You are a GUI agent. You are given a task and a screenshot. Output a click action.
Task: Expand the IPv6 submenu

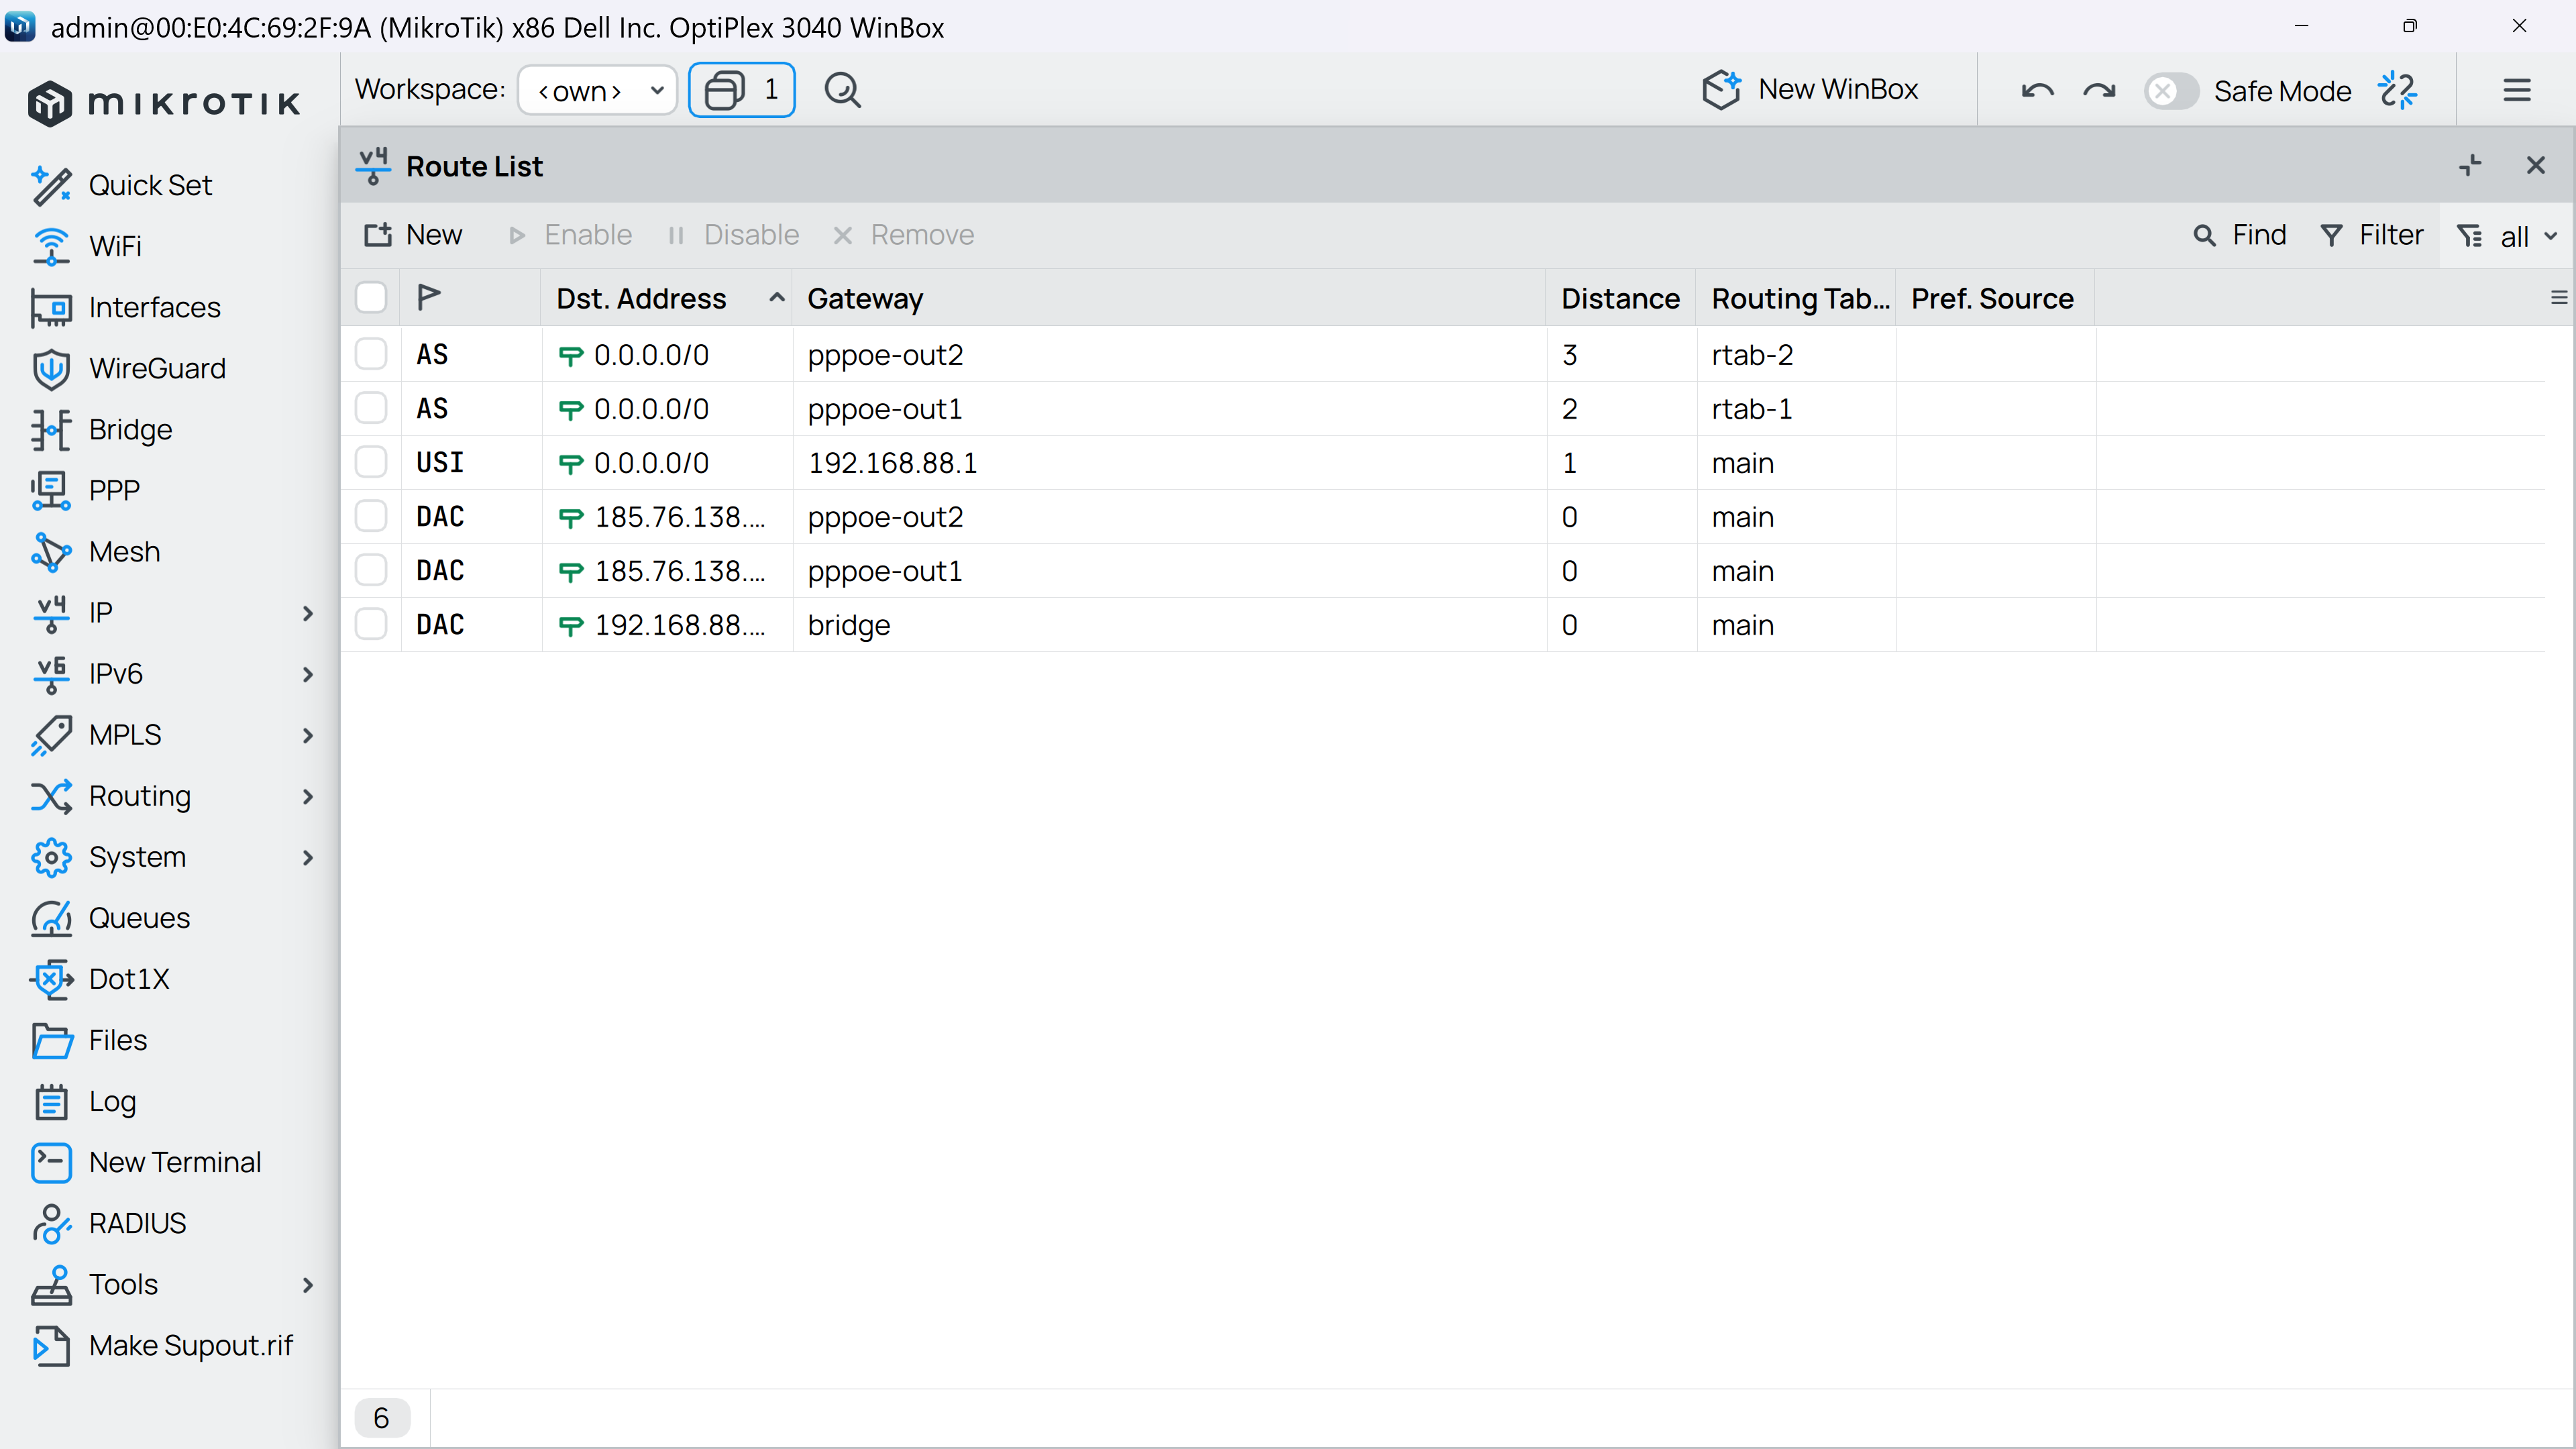coord(308,674)
